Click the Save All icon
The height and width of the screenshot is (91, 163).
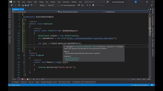tap(28, 5)
